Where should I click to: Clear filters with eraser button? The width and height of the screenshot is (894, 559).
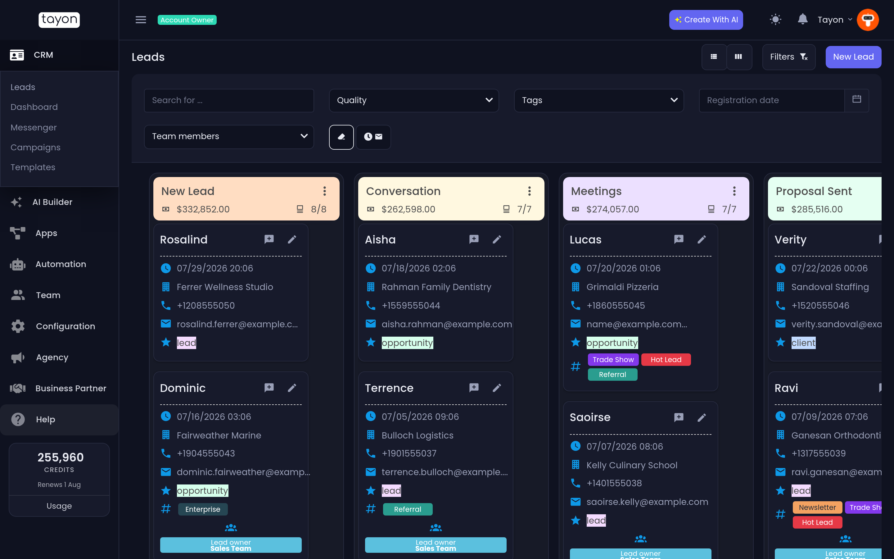tap(341, 137)
